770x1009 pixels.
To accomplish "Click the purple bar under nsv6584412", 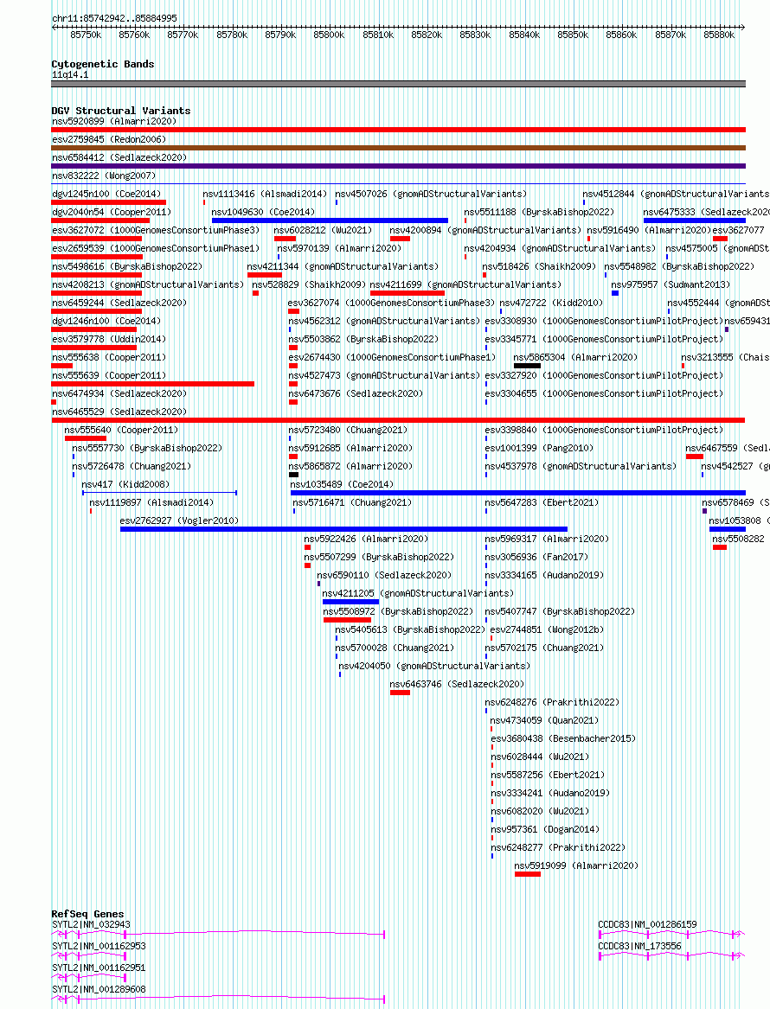I will tap(399, 166).
